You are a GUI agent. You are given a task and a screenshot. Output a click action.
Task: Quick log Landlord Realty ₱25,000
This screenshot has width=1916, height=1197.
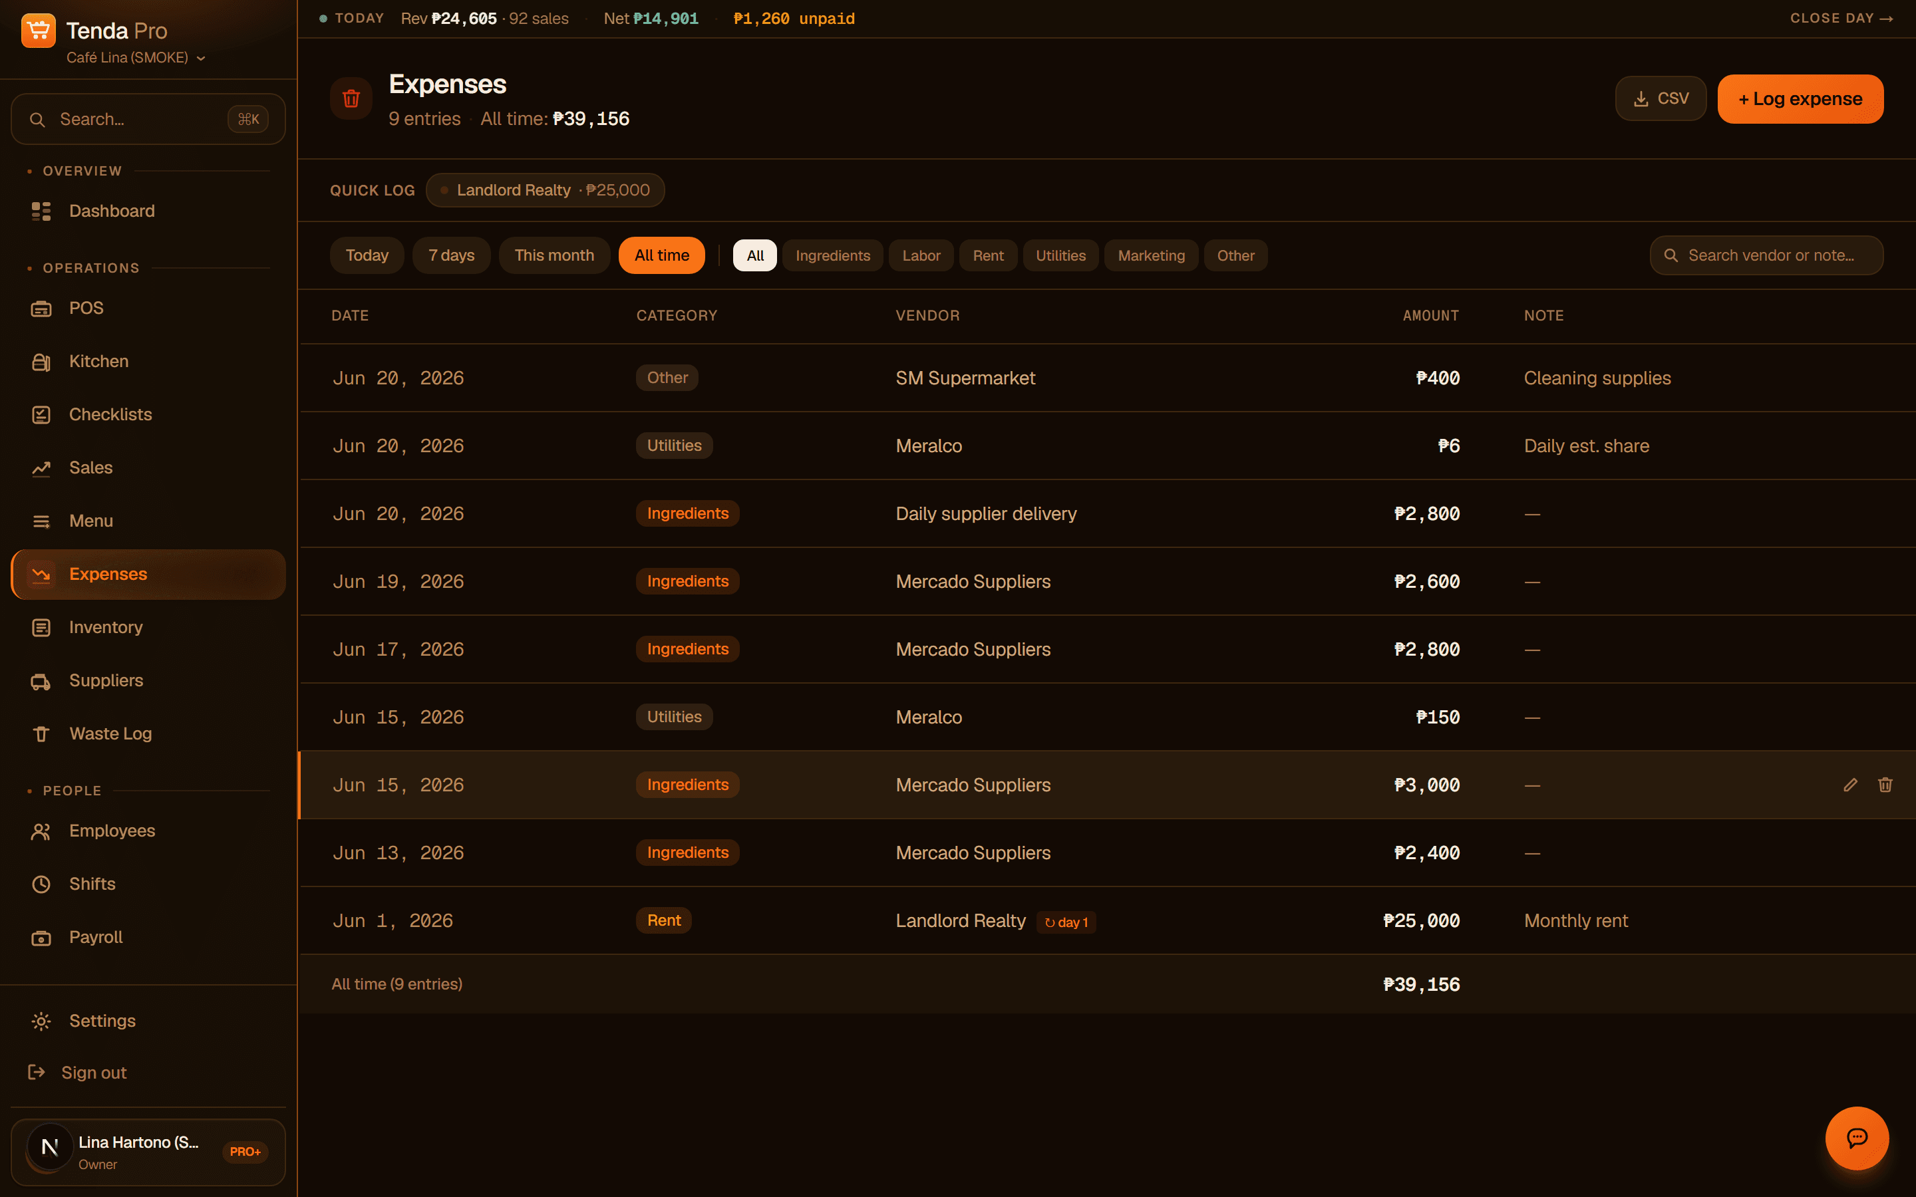[x=546, y=190]
